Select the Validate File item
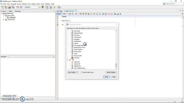 (x=77, y=66)
